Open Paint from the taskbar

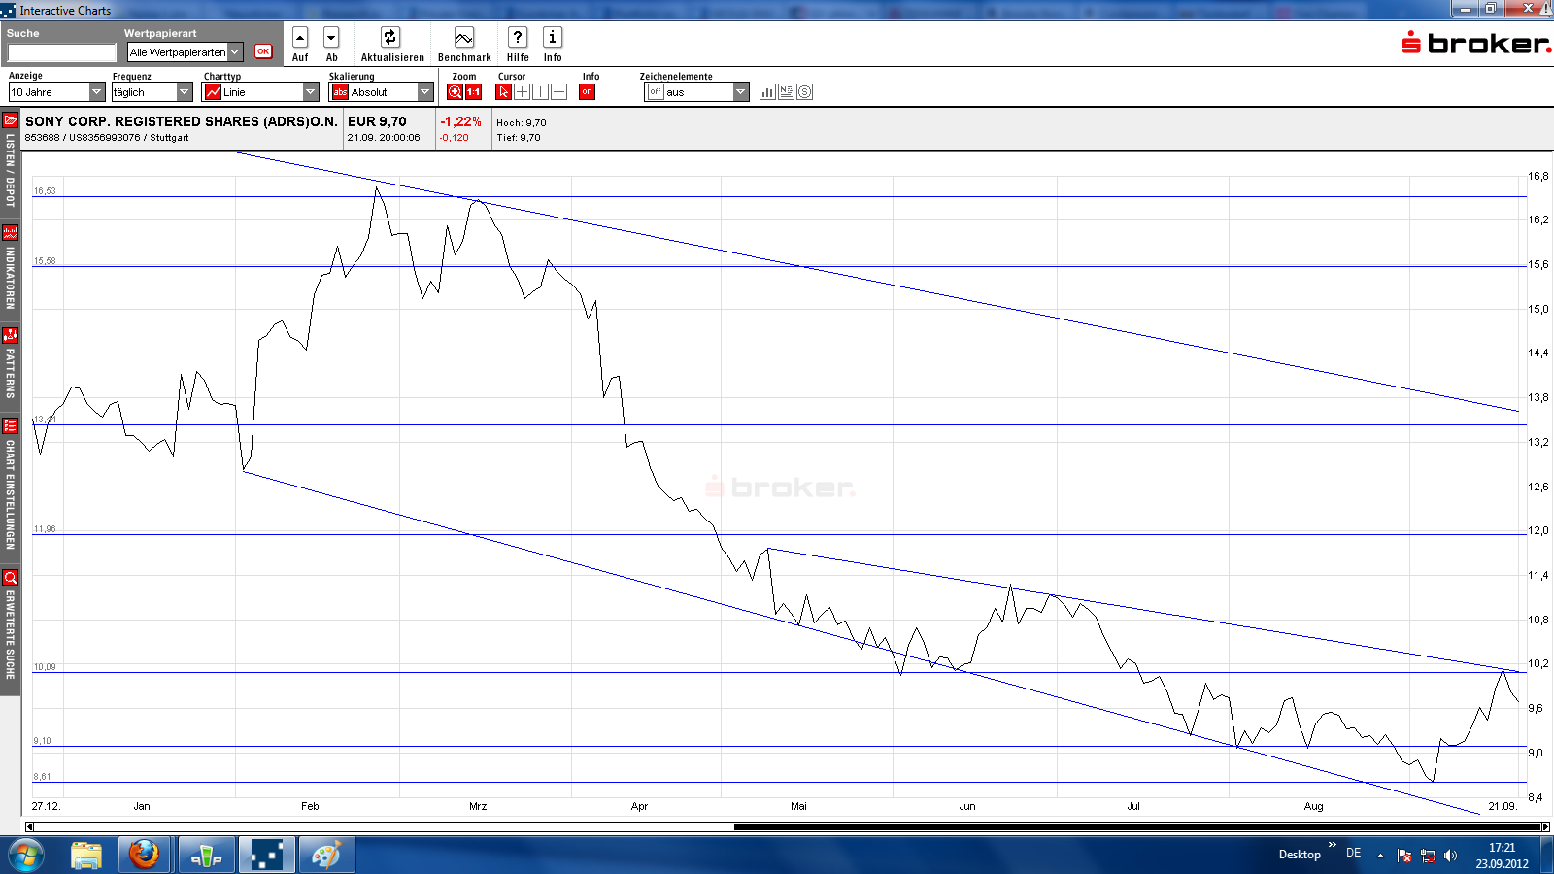pos(326,855)
